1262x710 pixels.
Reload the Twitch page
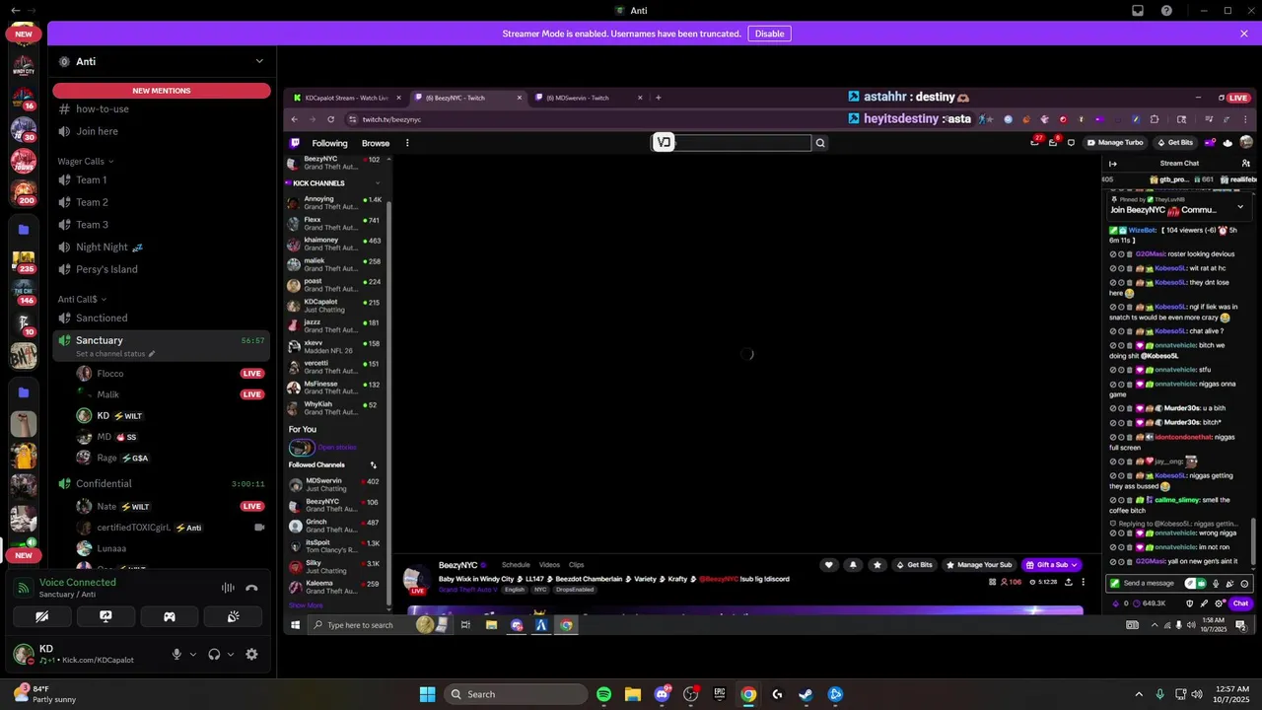coord(330,119)
